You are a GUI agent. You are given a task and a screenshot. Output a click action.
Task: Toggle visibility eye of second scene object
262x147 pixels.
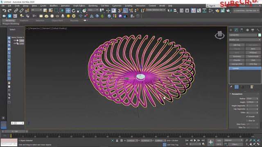pyautogui.click(x=15, y=44)
